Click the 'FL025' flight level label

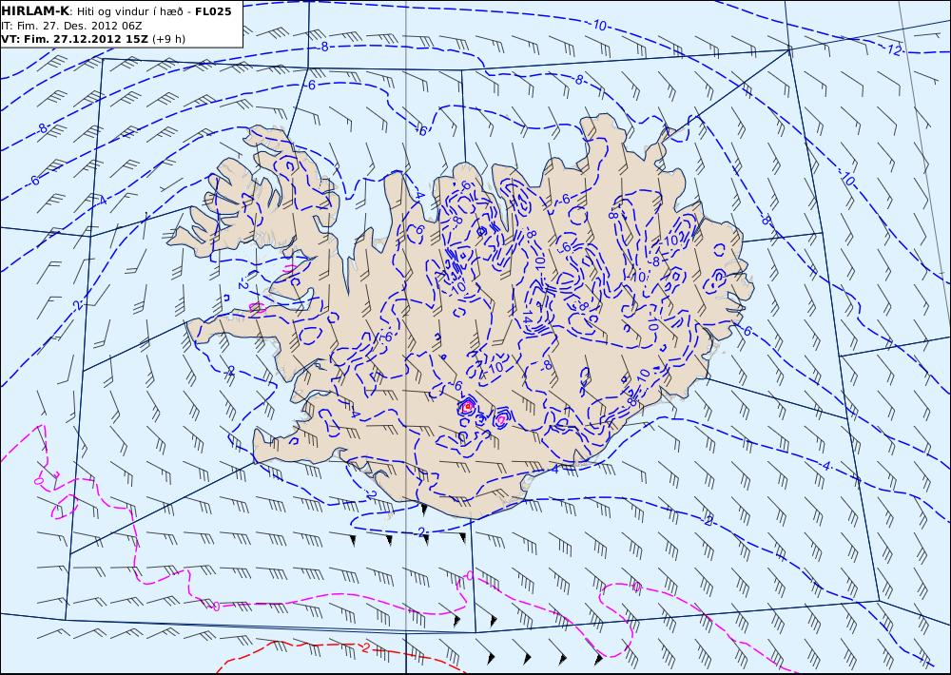pyautogui.click(x=213, y=11)
